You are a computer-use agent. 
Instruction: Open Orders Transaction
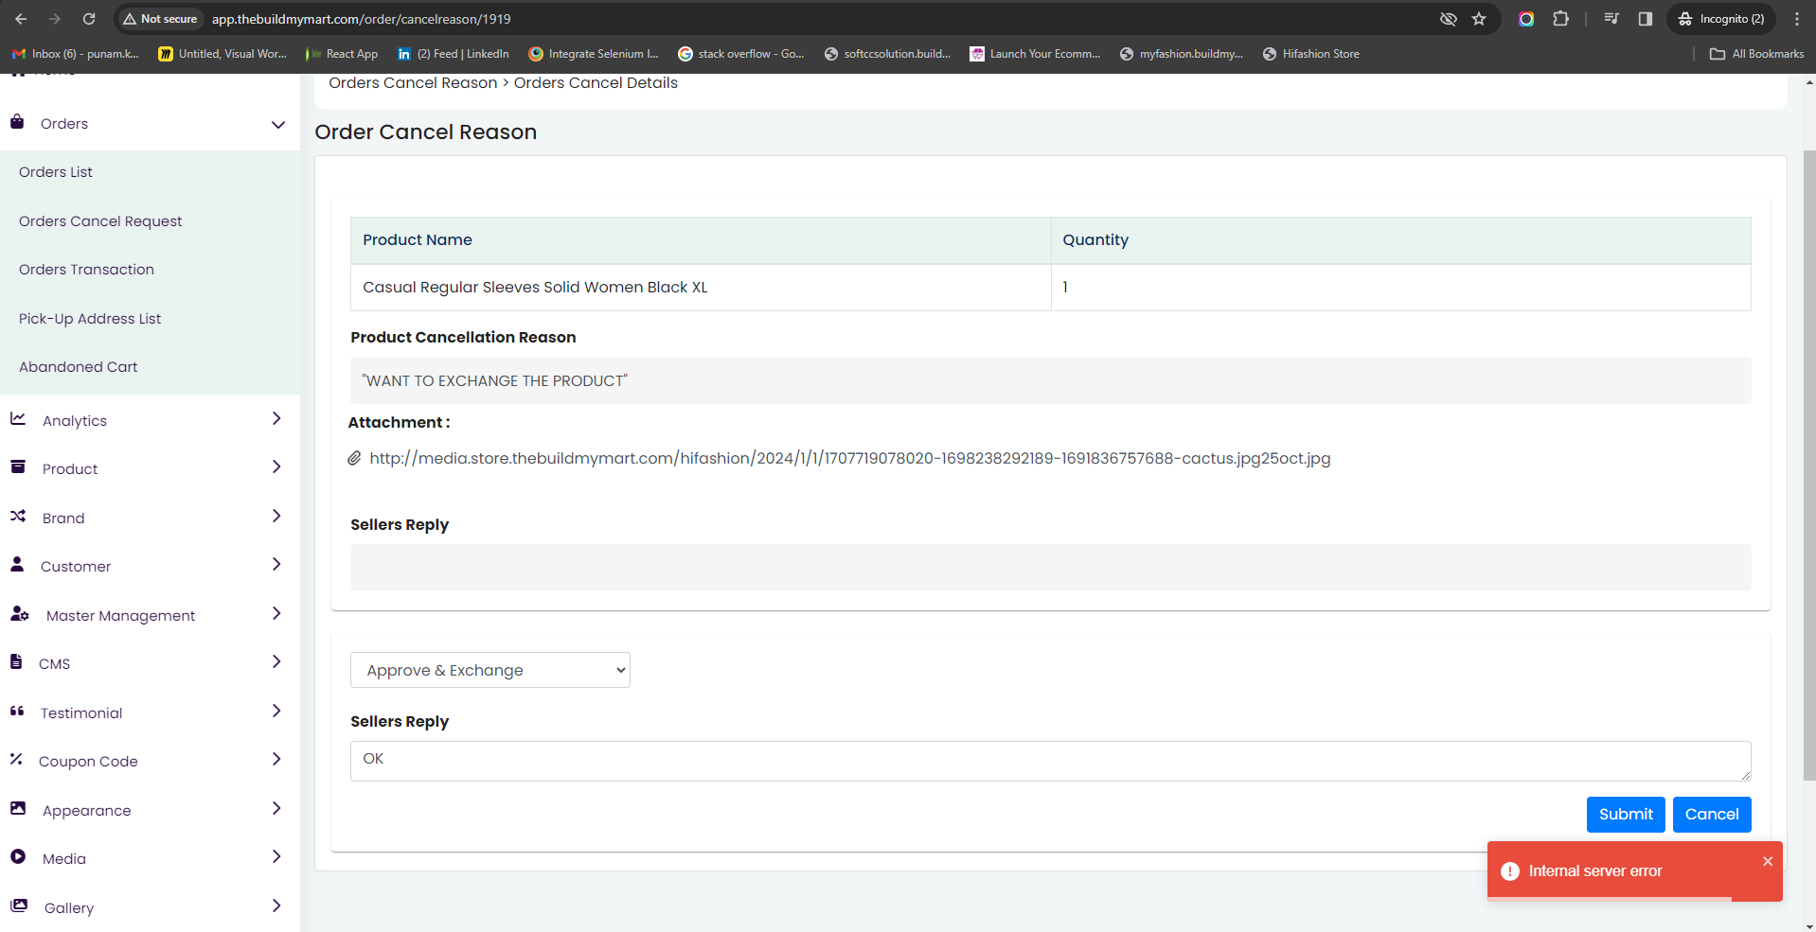pos(86,270)
